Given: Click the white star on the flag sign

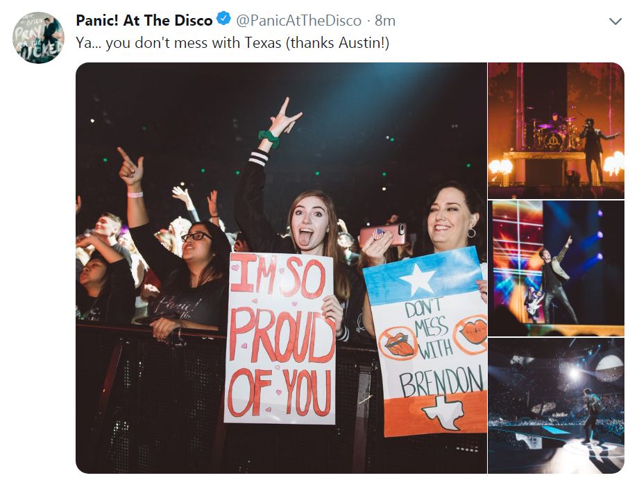Looking at the screenshot, I should point(418,278).
